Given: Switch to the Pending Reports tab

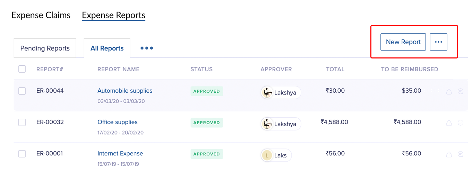Looking at the screenshot, I should (45, 48).
